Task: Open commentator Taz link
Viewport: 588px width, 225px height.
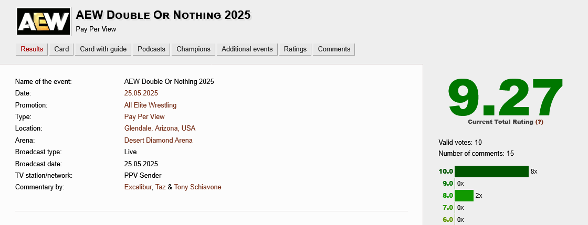Action: coord(160,187)
